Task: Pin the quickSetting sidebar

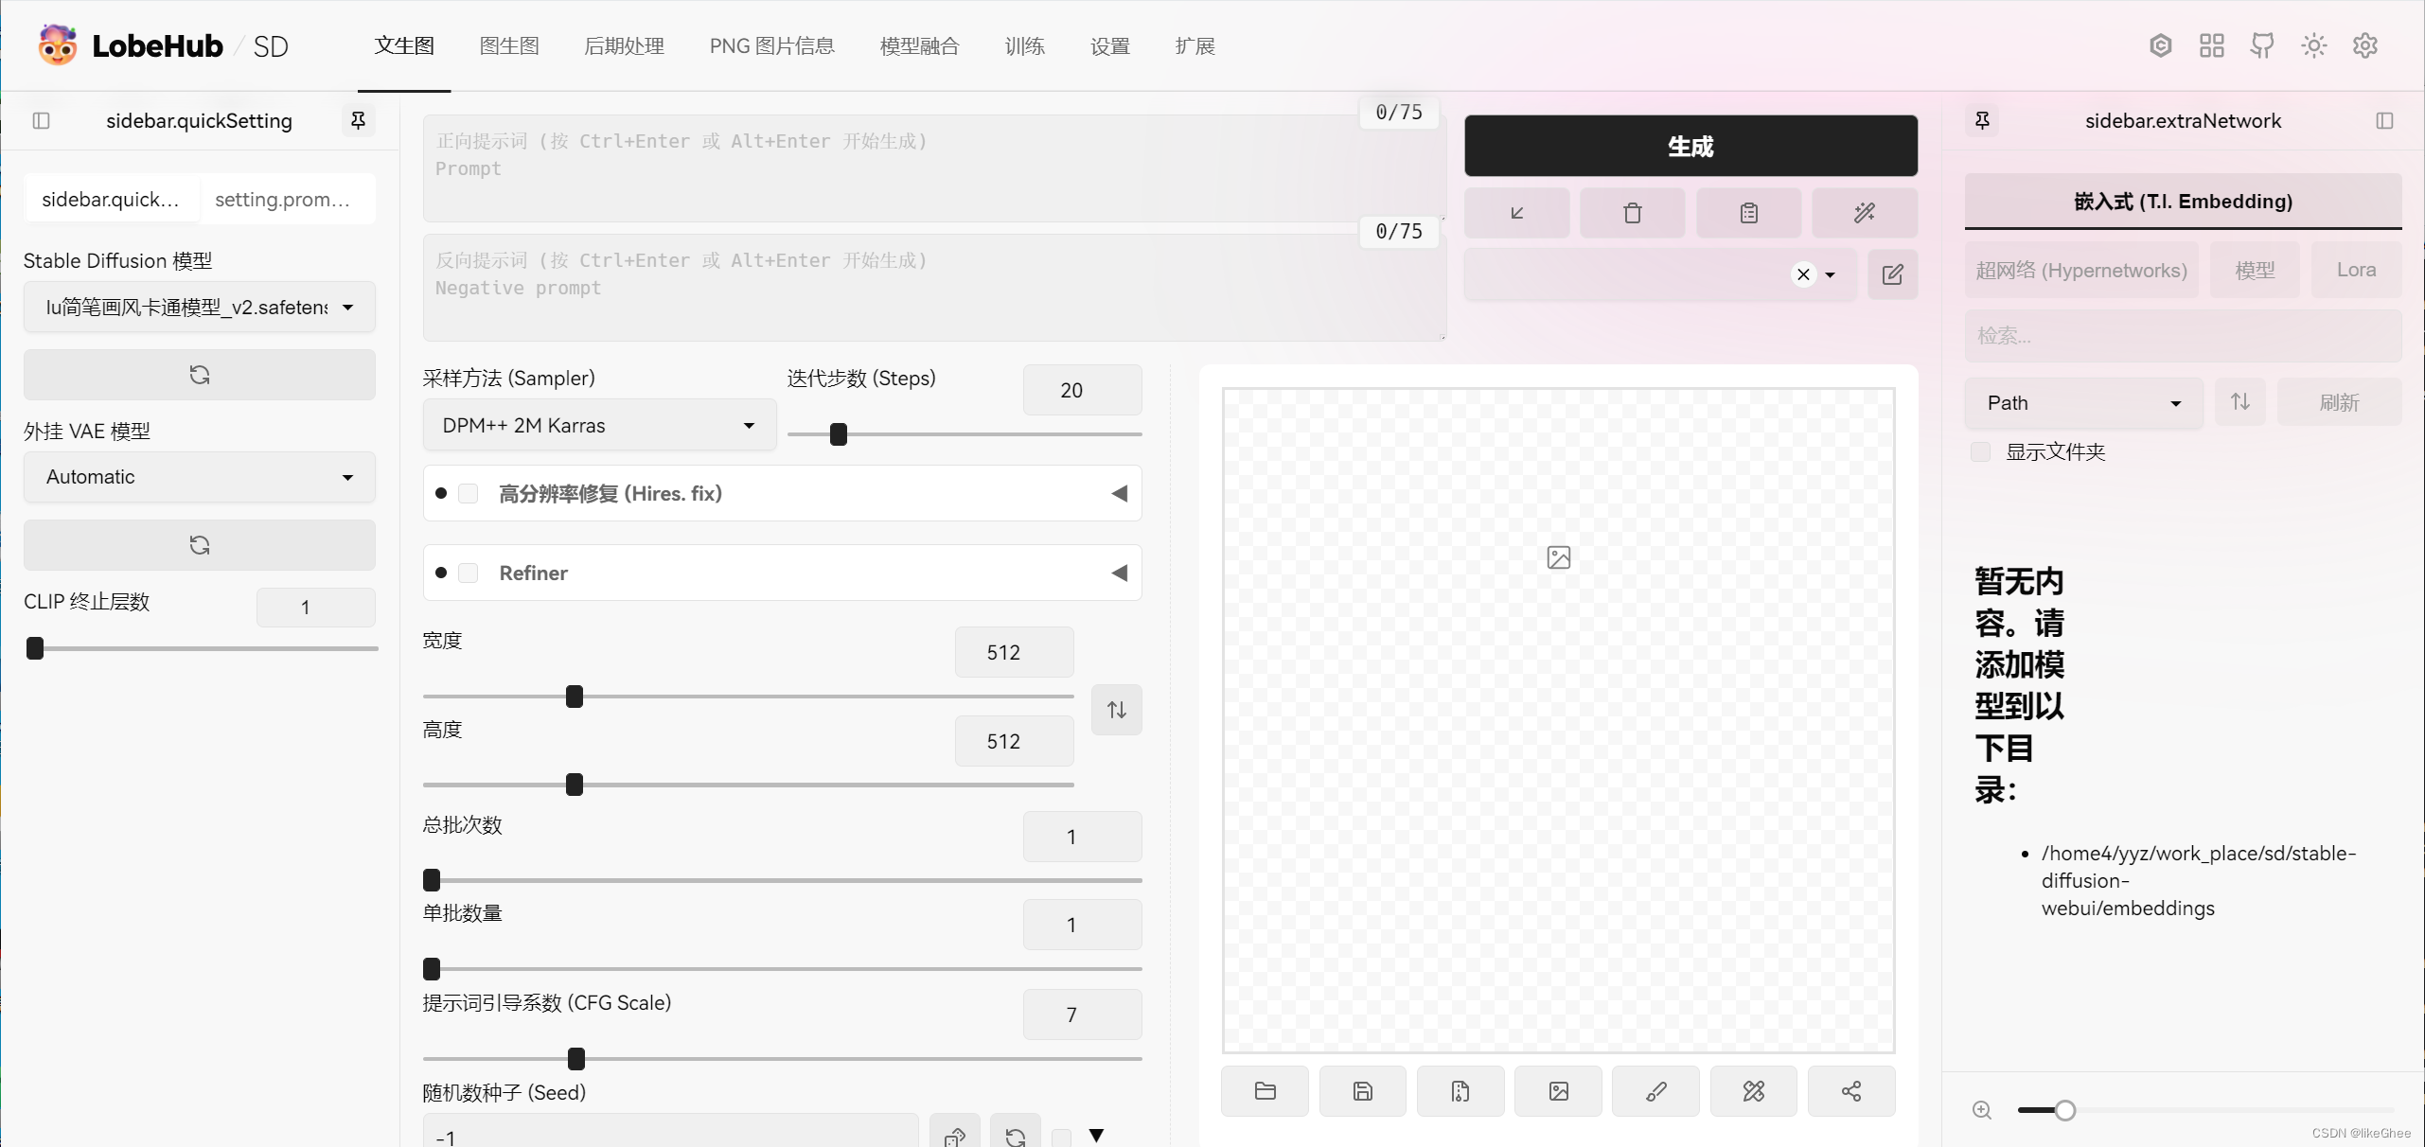Action: click(x=358, y=120)
